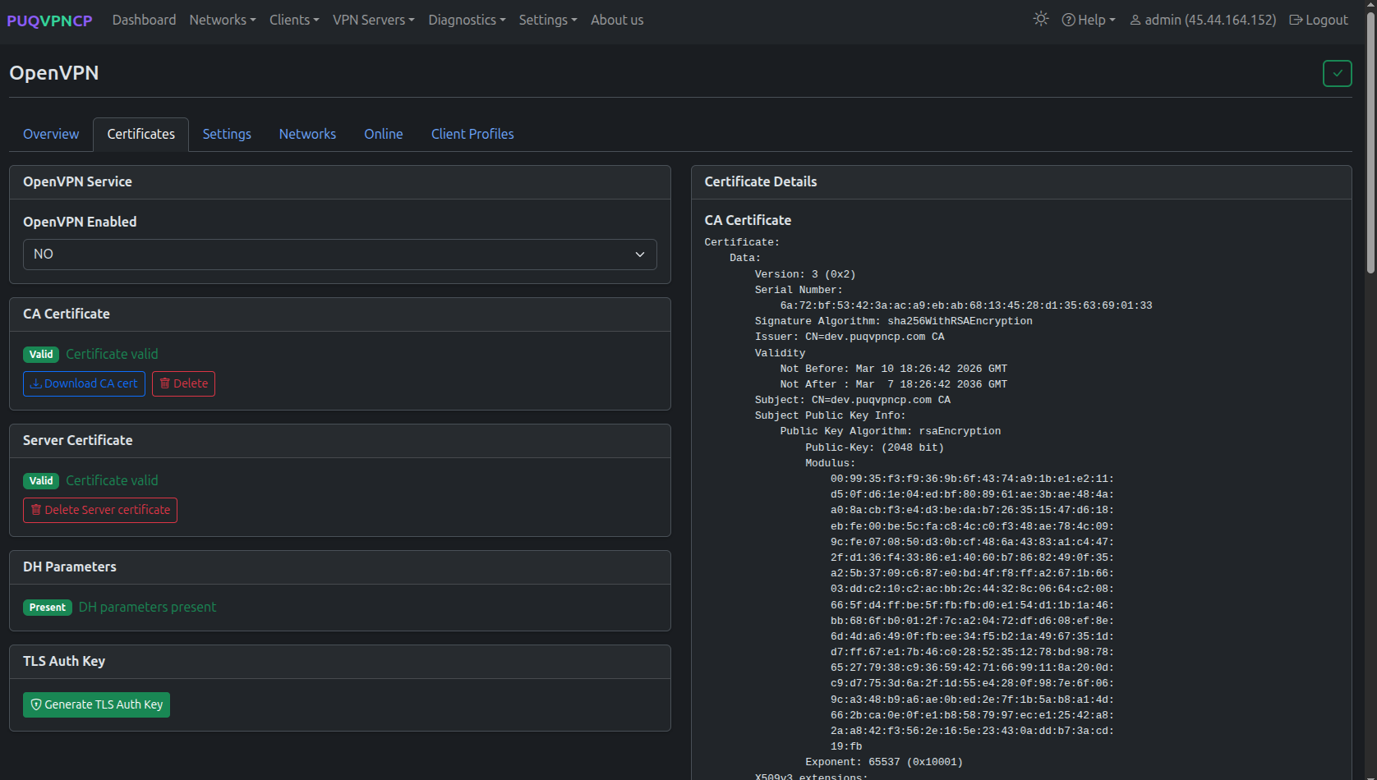Click the green checkmark save button

point(1337,73)
